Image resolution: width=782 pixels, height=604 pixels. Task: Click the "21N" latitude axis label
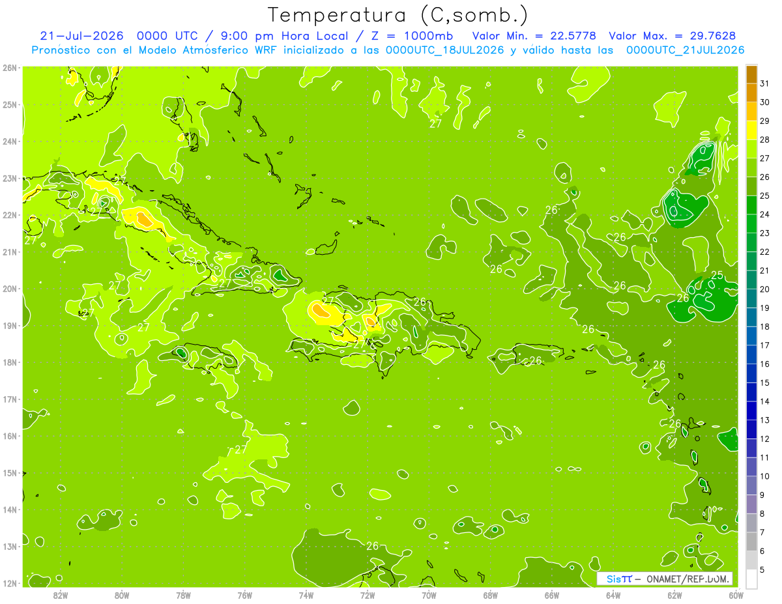(x=9, y=252)
